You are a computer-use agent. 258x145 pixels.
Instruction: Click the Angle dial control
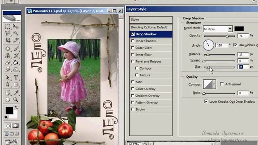[x=208, y=45]
